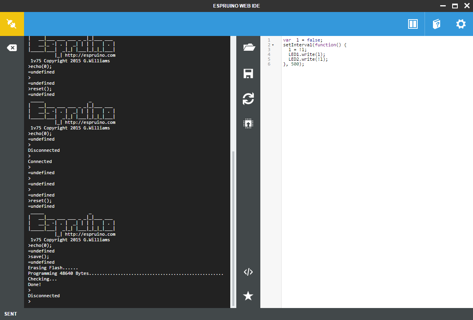Switch editor mode using the code brackets icon
The height and width of the screenshot is (320, 473).
[x=248, y=272]
